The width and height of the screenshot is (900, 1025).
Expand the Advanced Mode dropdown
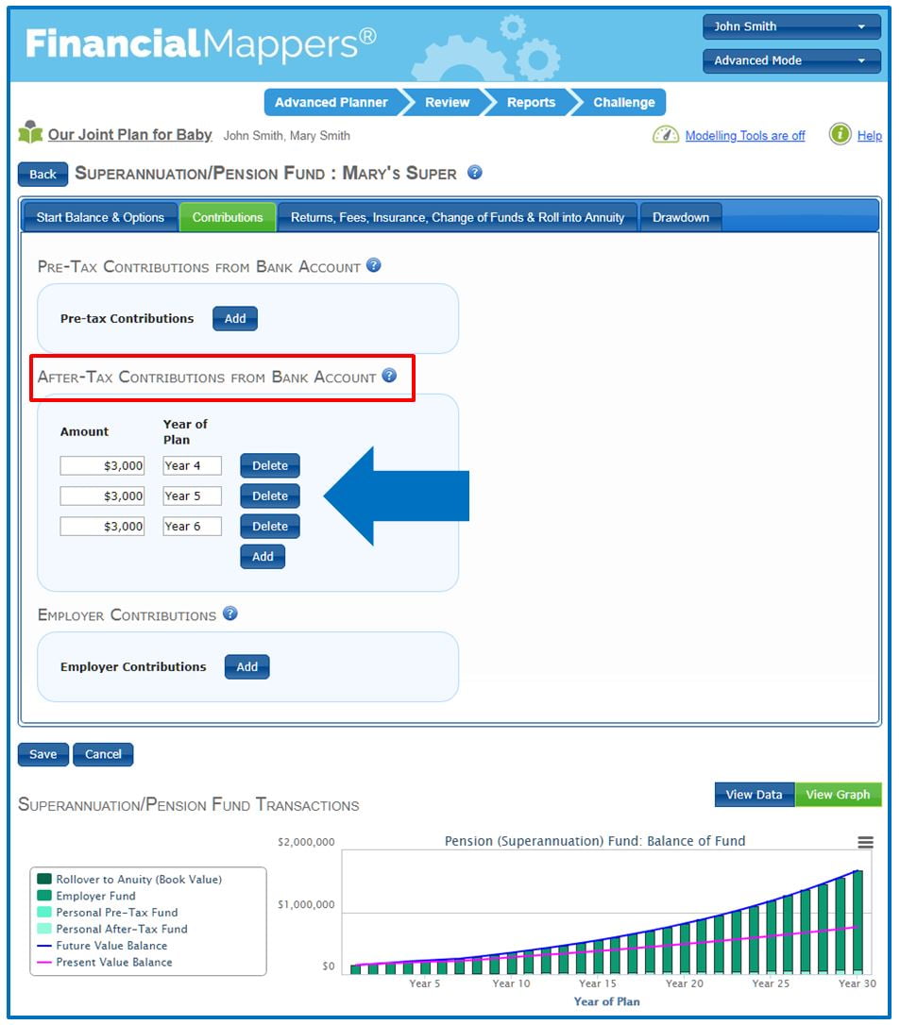coord(790,60)
